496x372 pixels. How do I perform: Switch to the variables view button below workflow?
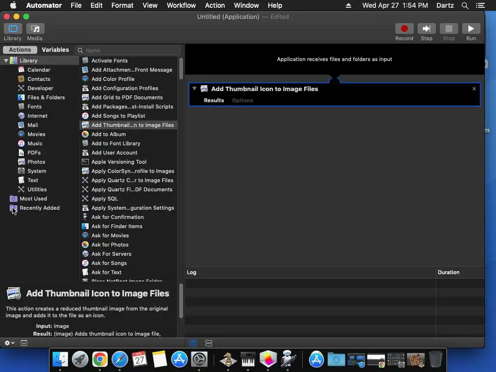pos(209,343)
